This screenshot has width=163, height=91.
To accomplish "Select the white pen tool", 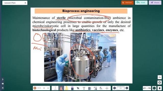I will coord(56,88).
